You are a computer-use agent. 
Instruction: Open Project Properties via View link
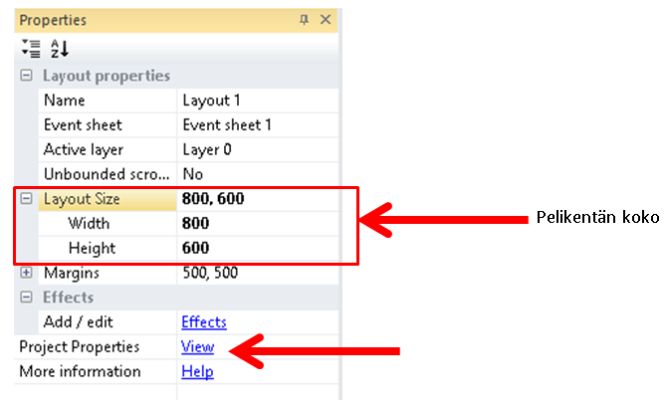coord(197,347)
